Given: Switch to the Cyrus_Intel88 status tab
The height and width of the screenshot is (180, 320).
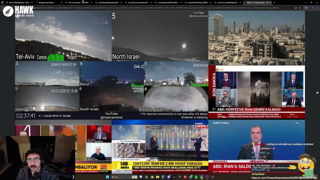Looking at the screenshot, I should point(227,2).
